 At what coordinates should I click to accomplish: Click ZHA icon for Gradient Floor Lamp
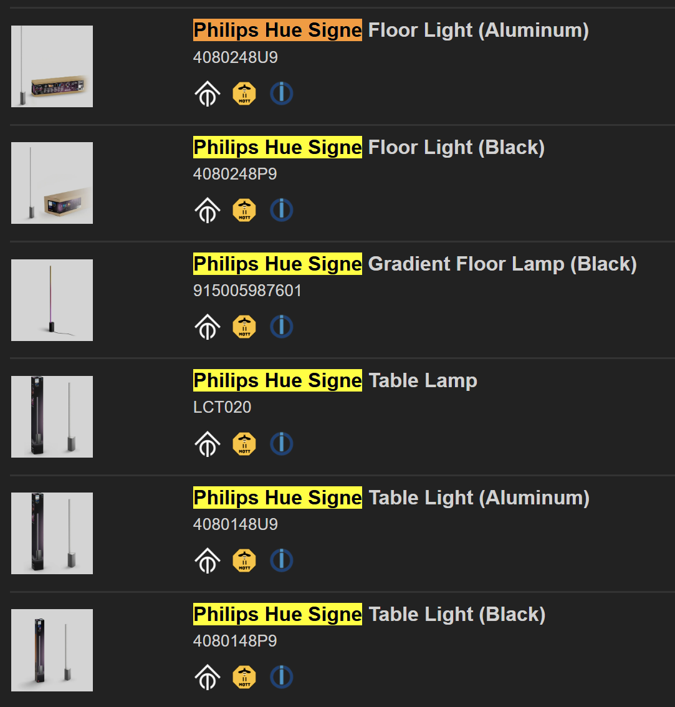[x=208, y=327]
